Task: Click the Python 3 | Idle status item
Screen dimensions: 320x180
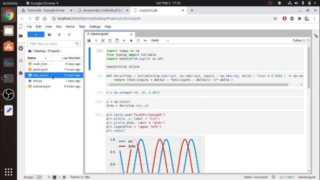Action: click(x=80, y=177)
